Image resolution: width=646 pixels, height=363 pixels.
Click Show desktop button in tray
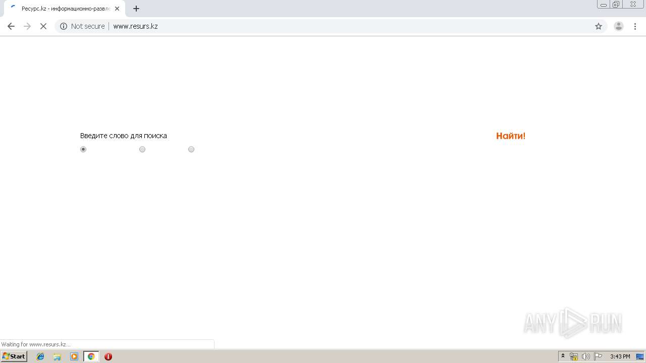click(x=640, y=356)
